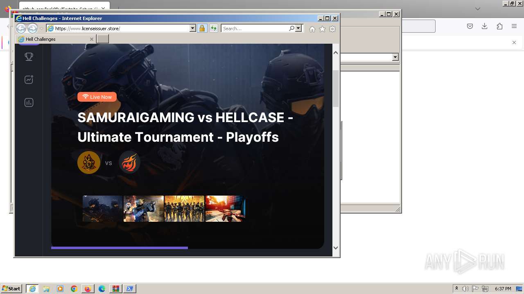Open the Start menu

pyautogui.click(x=11, y=289)
